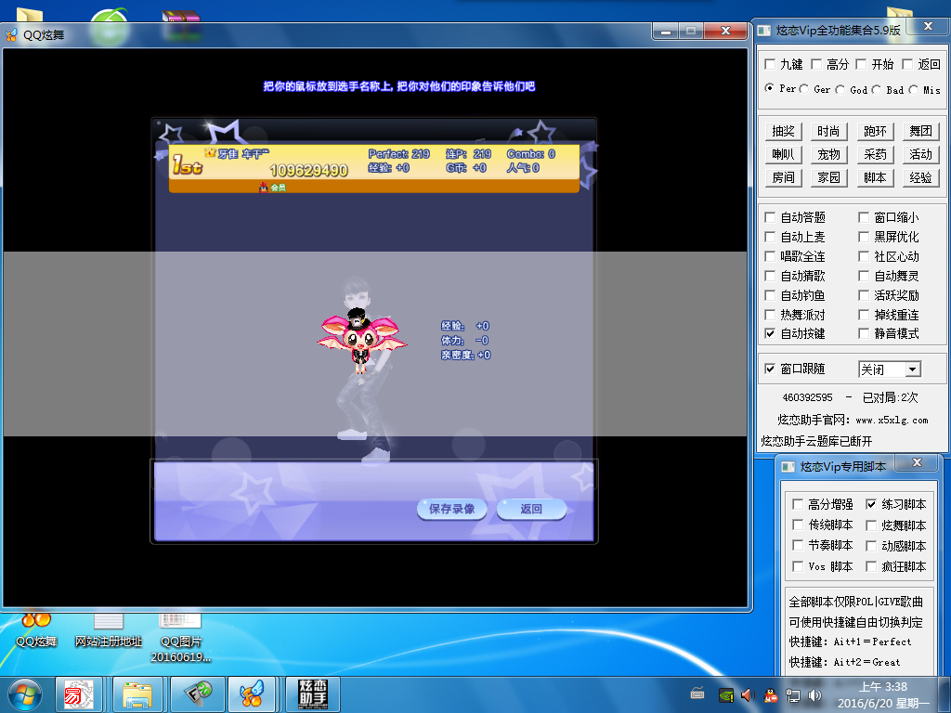Click the network tray icon
951x713 pixels.
click(x=793, y=694)
